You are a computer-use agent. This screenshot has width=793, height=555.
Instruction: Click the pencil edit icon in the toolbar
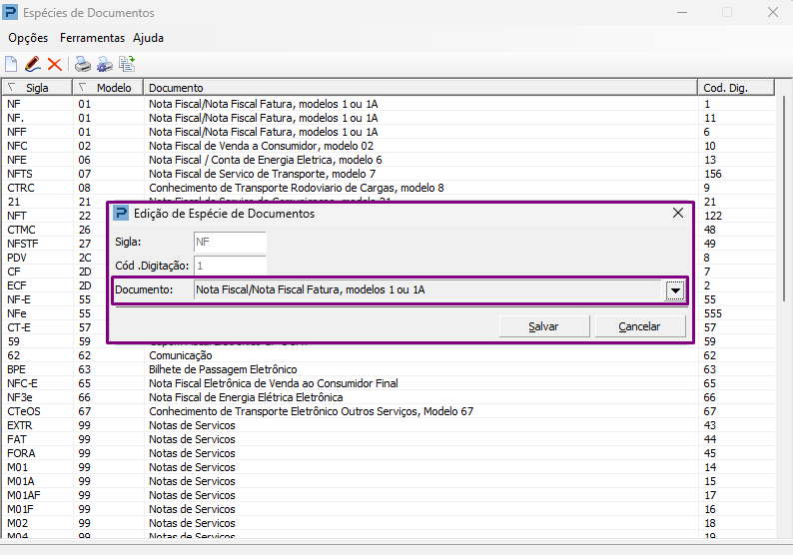32,64
